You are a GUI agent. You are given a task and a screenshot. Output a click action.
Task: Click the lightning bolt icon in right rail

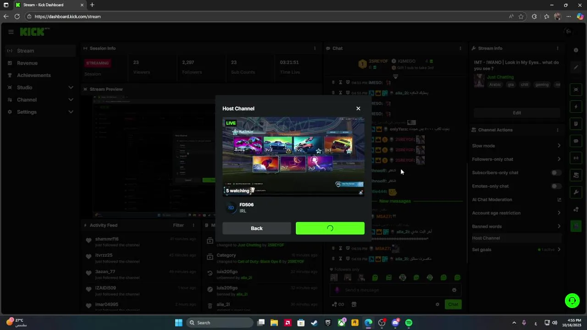[576, 107]
